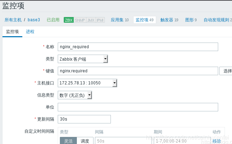Screen dimensions: 232x144
Task: Open the 自动发现规则 section
Action: (217, 20)
